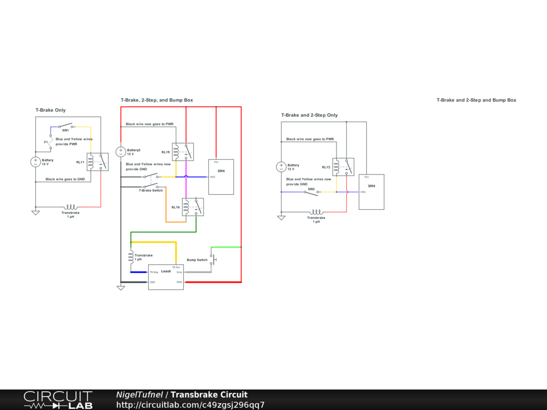Click the Transbrake inductor above the Leash
The image size is (547, 410).
131,257
